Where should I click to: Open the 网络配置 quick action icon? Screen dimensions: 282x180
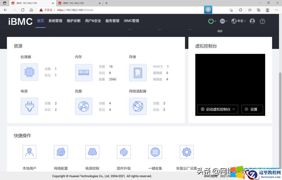(x=61, y=152)
